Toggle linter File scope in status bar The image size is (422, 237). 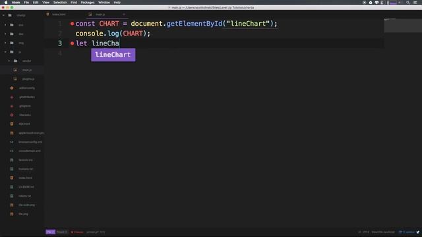[x=50, y=232]
